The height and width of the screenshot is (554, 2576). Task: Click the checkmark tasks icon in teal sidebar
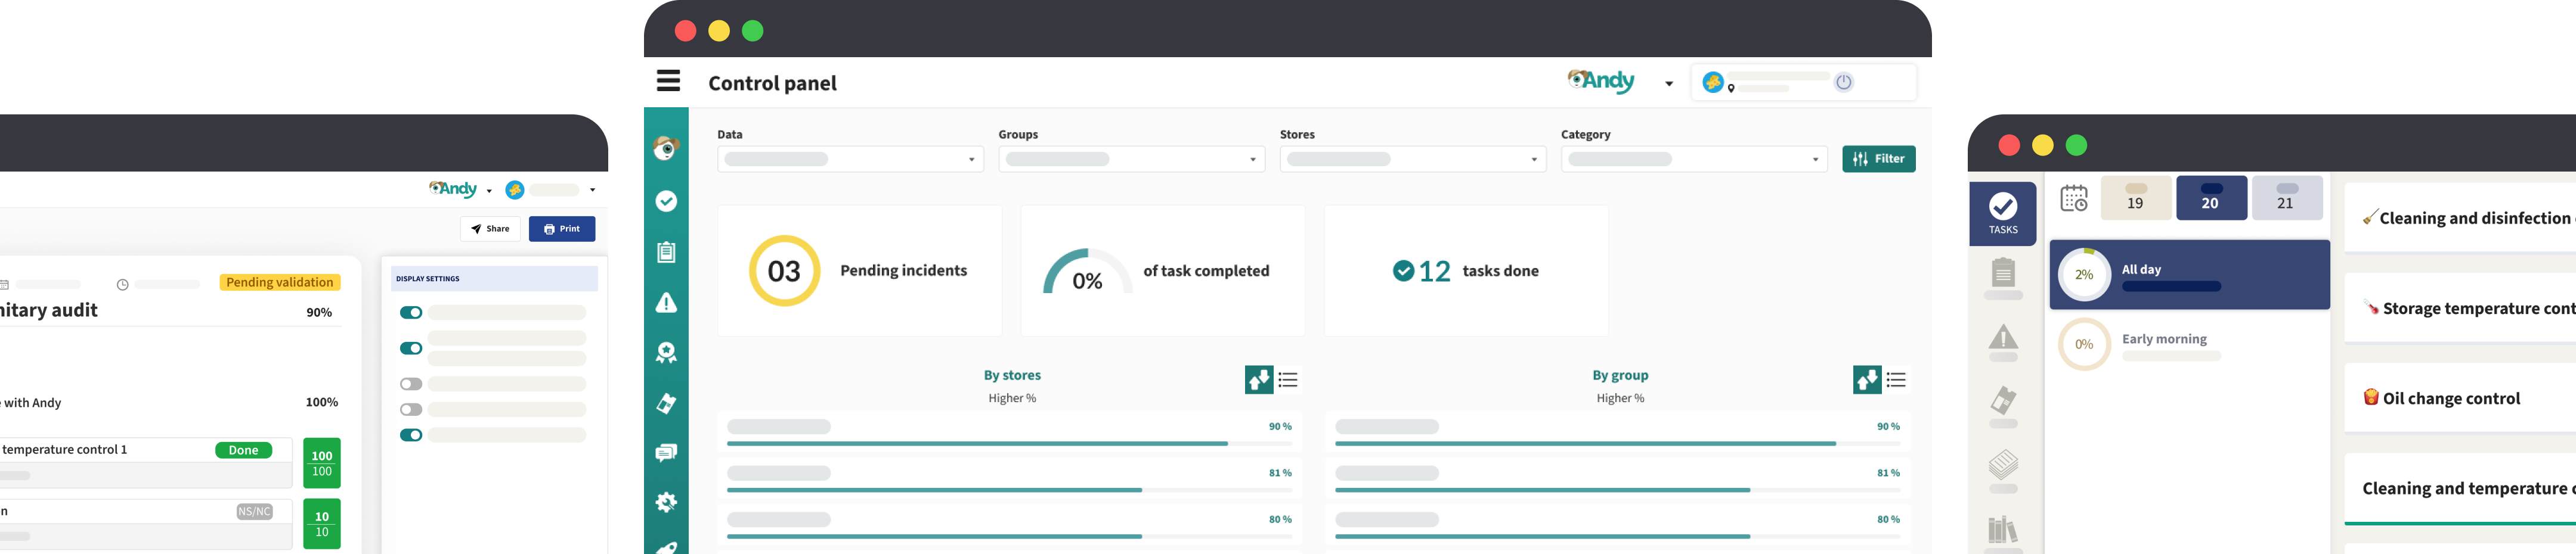pos(666,201)
